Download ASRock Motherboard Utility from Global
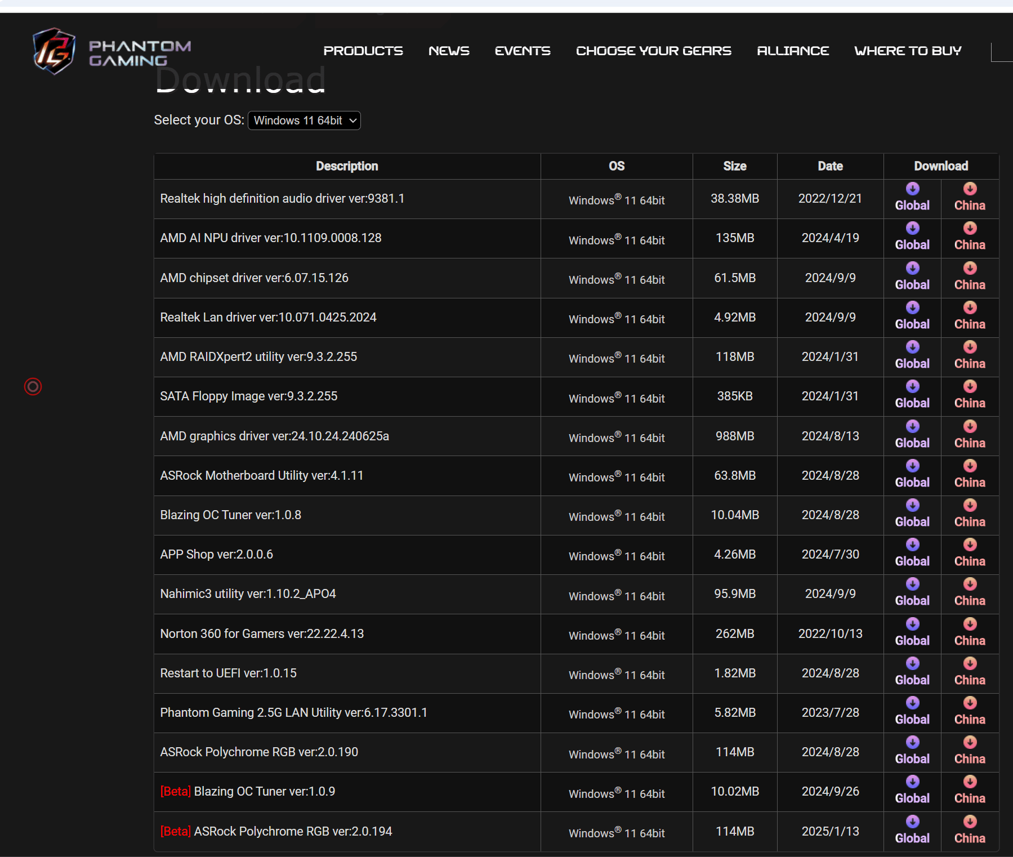Viewport: 1013px width, 857px height. click(912, 475)
